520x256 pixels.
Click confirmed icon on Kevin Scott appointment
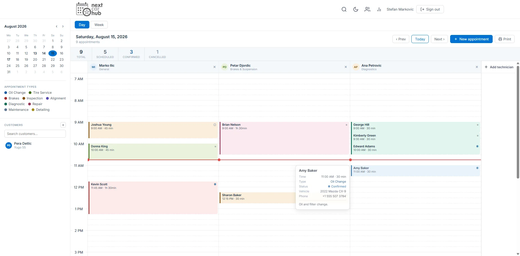coord(215,184)
